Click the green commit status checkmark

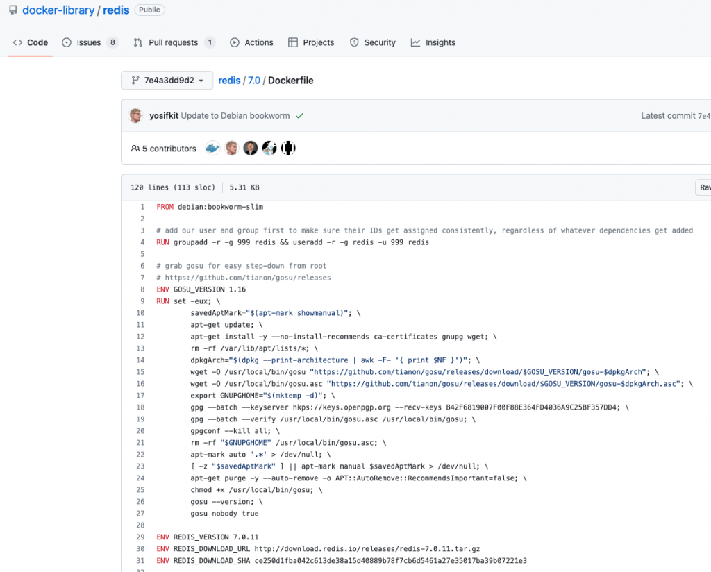299,115
